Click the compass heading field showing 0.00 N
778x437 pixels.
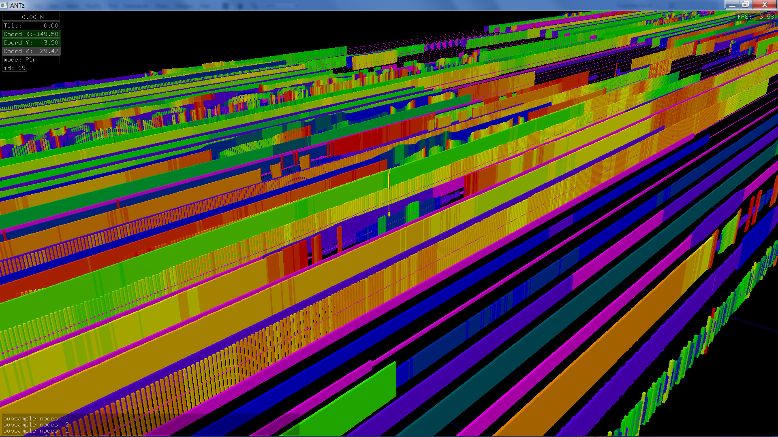[31, 17]
